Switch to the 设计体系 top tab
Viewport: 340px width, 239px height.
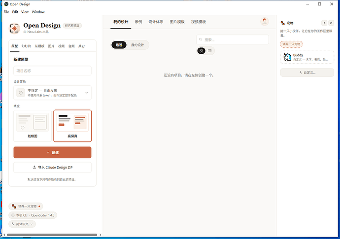[156, 22]
